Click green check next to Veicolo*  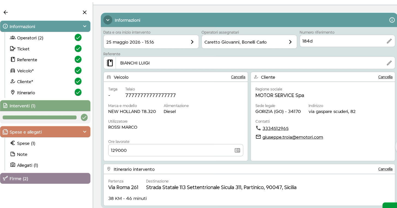point(78,70)
